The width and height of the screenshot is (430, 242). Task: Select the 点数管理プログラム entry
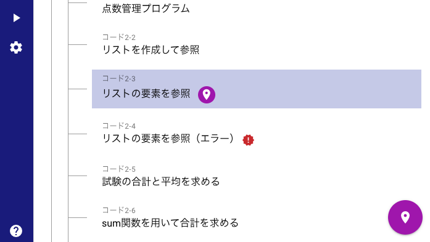146,9
